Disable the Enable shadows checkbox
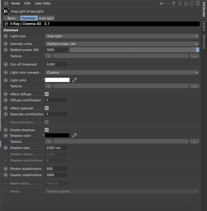Image resolution: width=207 pixels, height=211 pixels. 47,130
